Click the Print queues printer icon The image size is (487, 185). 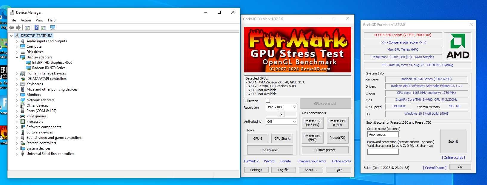coord(23,116)
